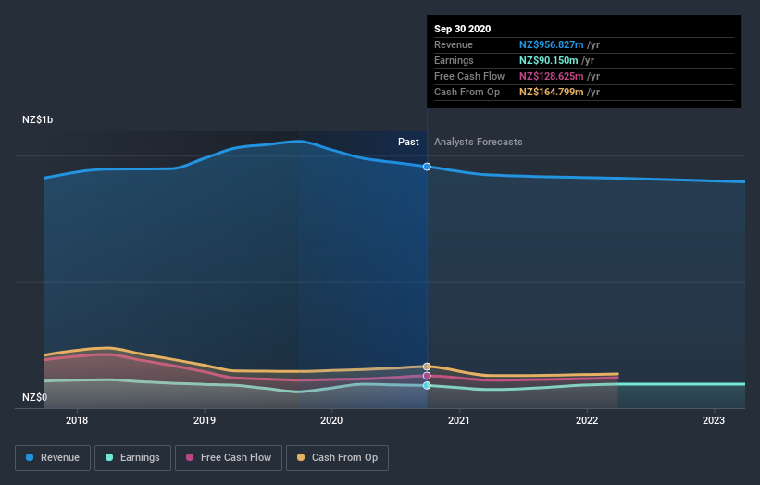Screen dimensions: 760x485
Task: Click the NZ$90.150m earnings value in the tooltip
Action: click(x=549, y=60)
